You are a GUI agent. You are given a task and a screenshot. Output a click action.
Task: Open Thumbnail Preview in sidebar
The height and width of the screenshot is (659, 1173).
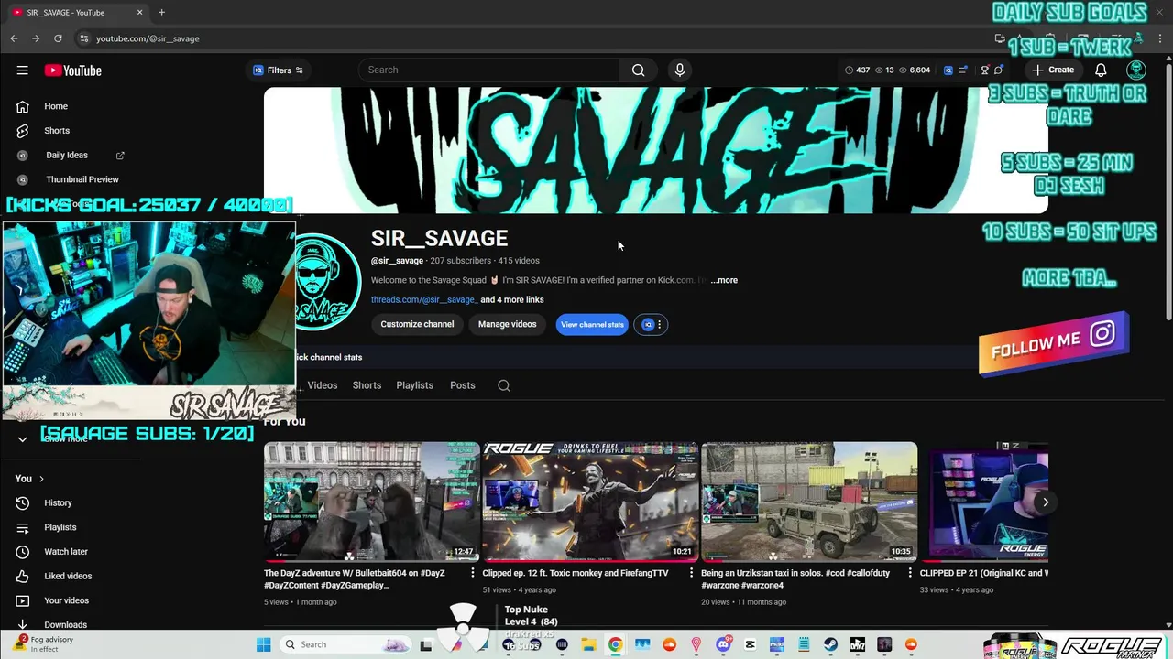click(x=82, y=179)
